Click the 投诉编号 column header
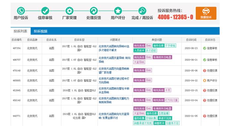 click(x=17, y=40)
